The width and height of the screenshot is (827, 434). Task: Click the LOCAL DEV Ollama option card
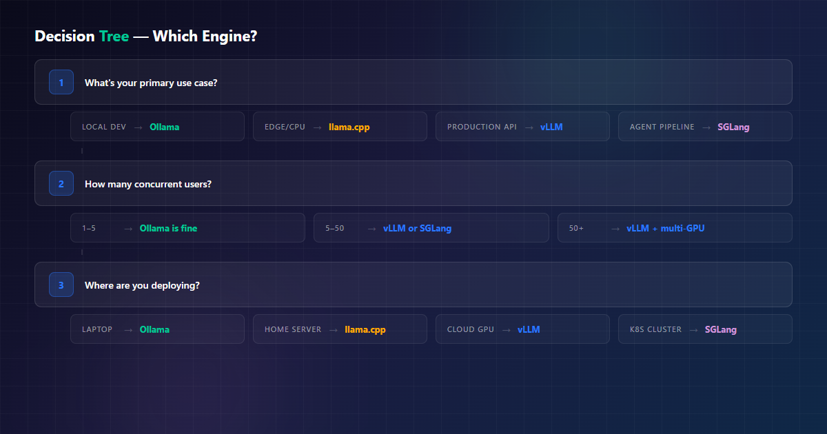[x=157, y=127]
